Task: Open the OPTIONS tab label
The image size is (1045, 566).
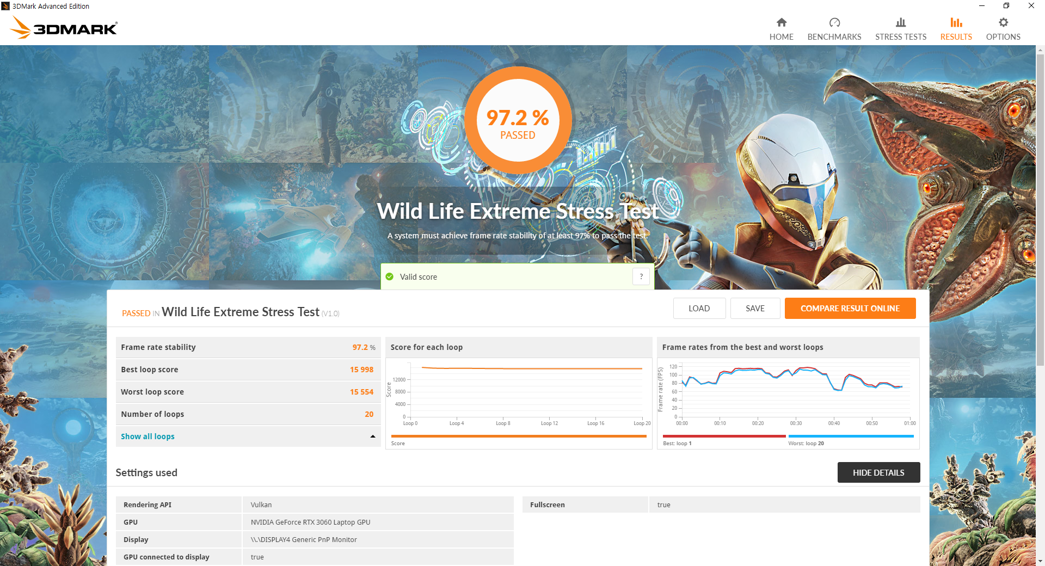Action: coord(1003,37)
